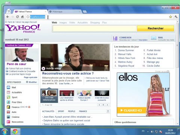
Task: Click headline Reconnaitrez-vous cette actrice ?
Action: (x=68, y=73)
